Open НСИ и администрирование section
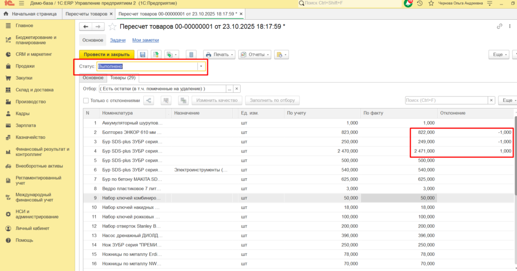This screenshot has width=517, height=271. [37, 214]
